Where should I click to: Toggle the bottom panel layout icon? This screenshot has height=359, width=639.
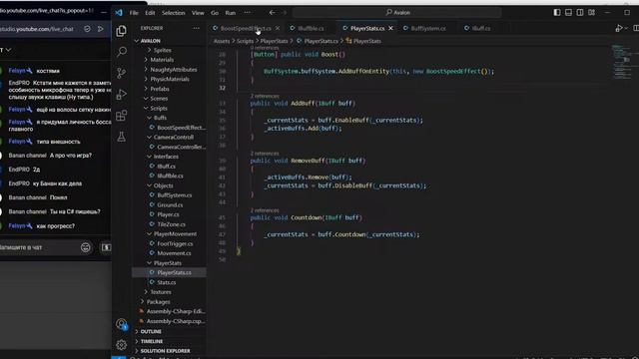(568, 13)
